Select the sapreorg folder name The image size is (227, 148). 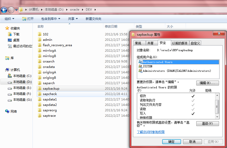click(x=50, y=110)
